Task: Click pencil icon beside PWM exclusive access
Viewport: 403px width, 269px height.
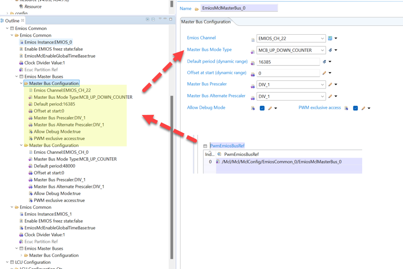Action: tap(363, 108)
